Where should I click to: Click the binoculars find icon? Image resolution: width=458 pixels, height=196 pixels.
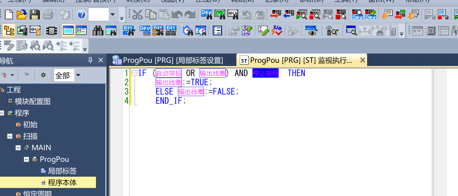point(98,30)
